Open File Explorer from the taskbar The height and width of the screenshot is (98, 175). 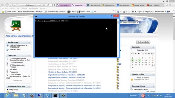(16, 96)
